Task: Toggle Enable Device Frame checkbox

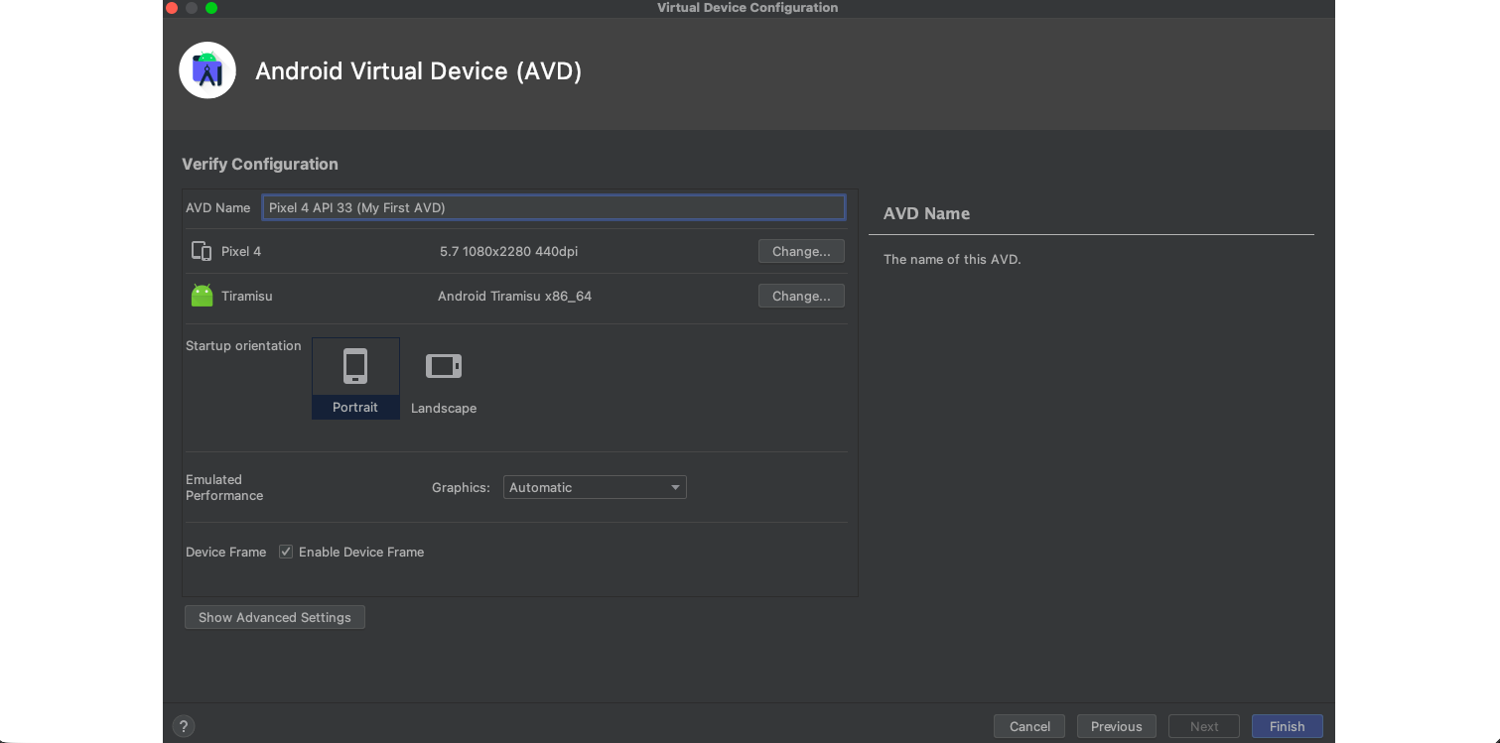Action: point(286,552)
